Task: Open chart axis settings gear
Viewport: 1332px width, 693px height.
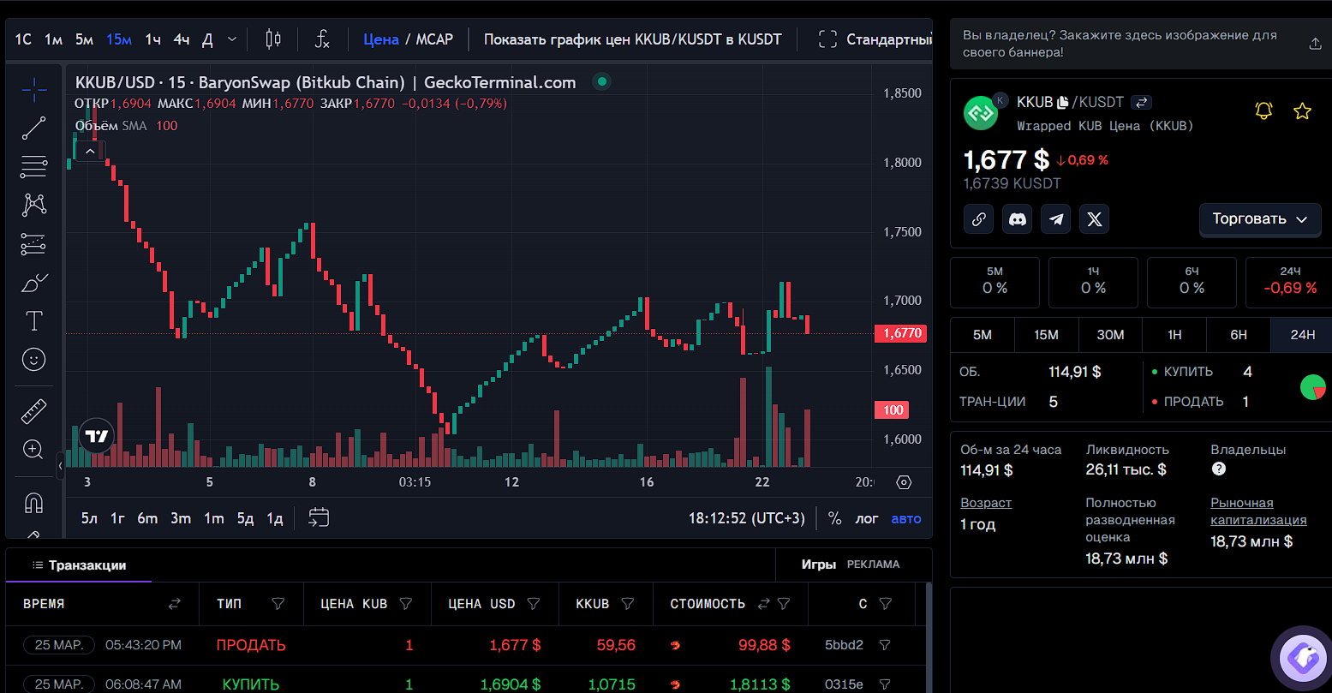Action: (x=904, y=482)
